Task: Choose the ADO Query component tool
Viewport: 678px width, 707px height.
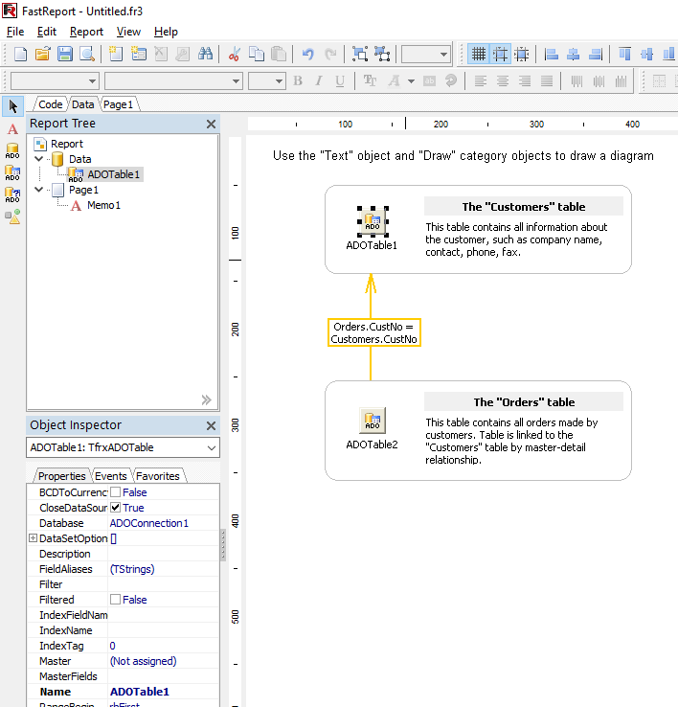Action: click(12, 195)
